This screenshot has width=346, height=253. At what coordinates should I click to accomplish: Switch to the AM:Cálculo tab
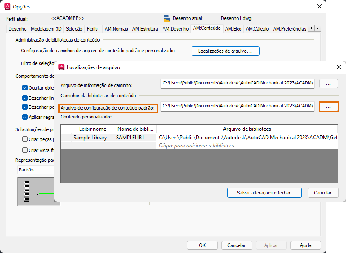(x=257, y=29)
